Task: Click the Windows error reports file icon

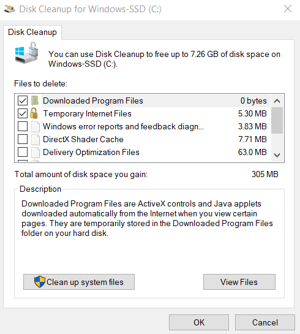Action: [x=36, y=126]
